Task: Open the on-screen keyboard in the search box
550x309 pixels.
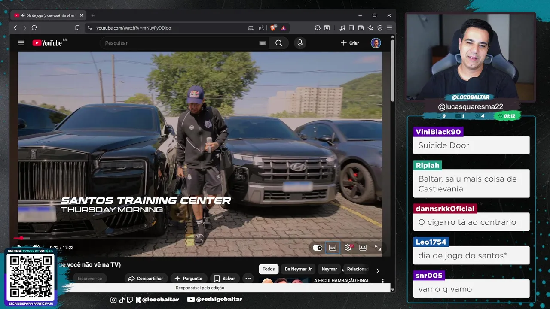Action: point(263,43)
